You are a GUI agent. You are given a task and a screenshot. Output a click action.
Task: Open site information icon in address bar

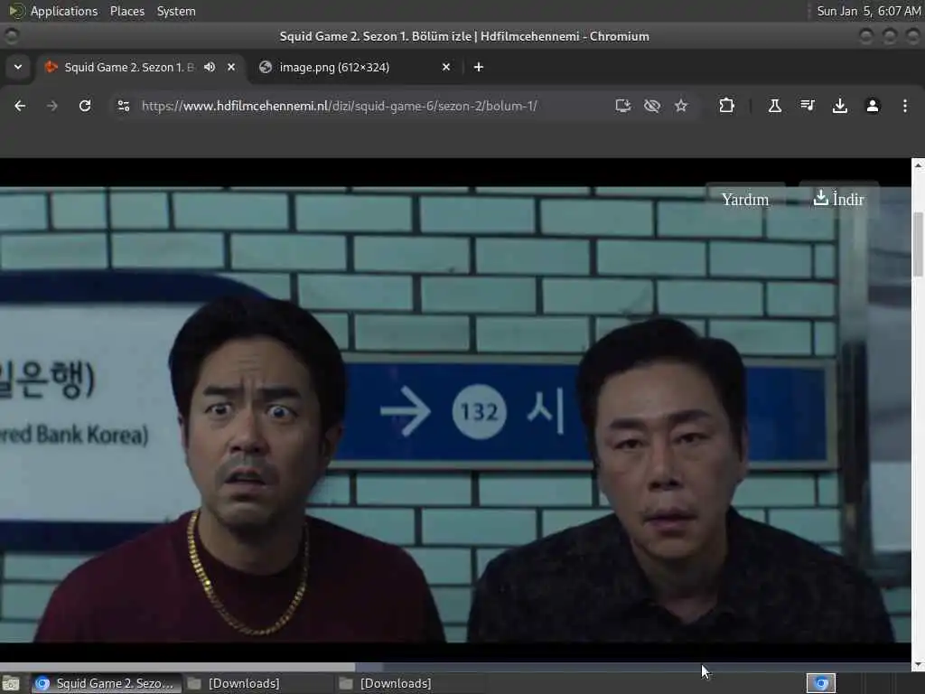pyautogui.click(x=123, y=106)
